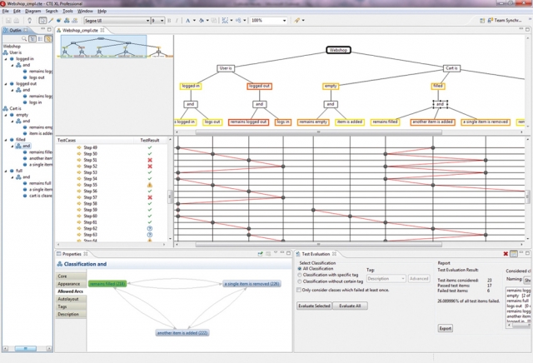
Task: Switch Outline to list view icon
Action: [x=41, y=39]
